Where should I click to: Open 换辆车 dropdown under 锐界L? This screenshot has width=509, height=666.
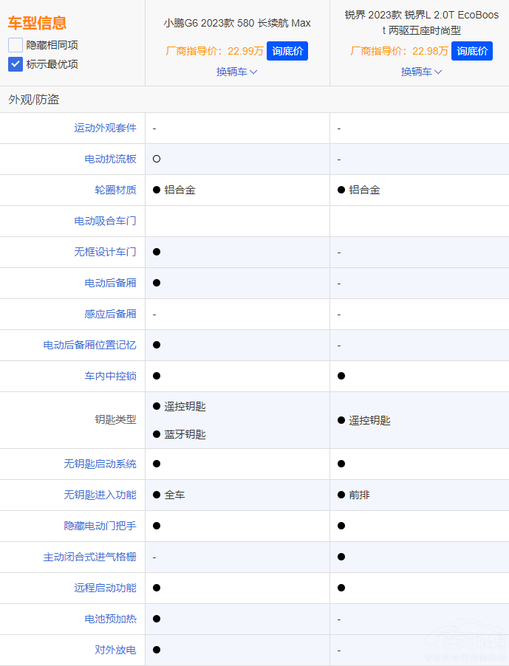(x=422, y=72)
